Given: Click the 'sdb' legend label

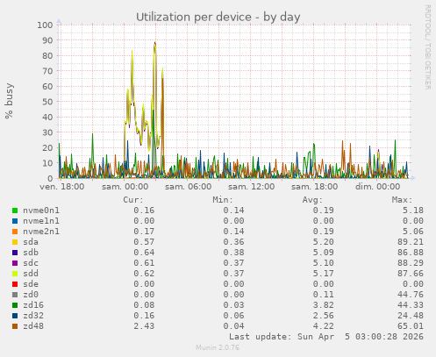Looking at the screenshot, I should [x=31, y=253].
